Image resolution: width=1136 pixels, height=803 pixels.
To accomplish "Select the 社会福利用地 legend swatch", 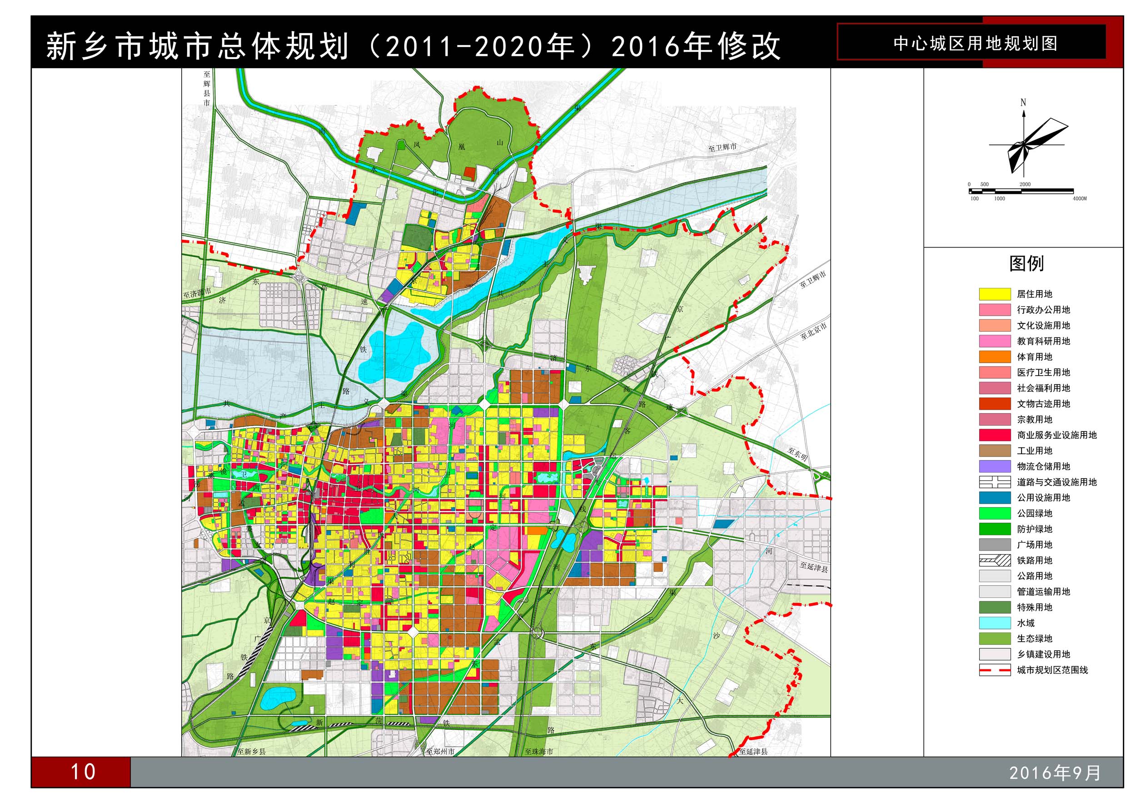I will 995,388.
